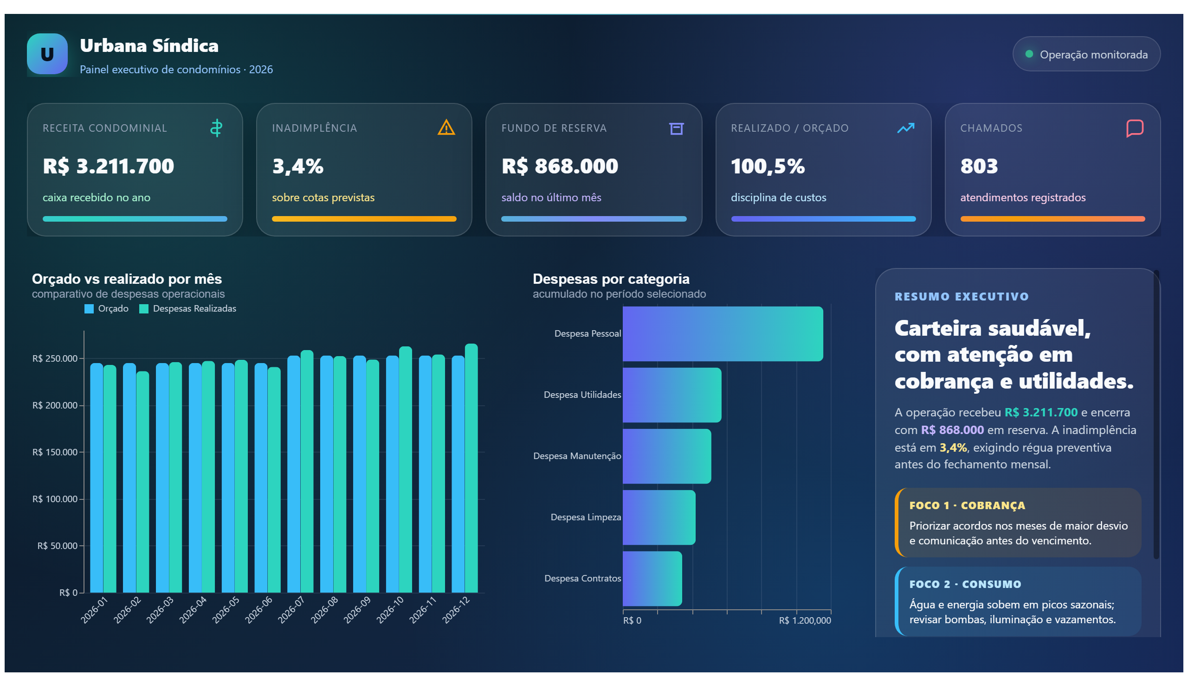Click the green status dot in Operação monitorada
The height and width of the screenshot is (677, 1188).
point(1029,54)
